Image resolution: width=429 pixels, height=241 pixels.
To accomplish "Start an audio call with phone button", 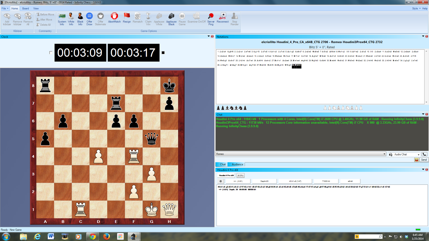I will click(x=424, y=154).
